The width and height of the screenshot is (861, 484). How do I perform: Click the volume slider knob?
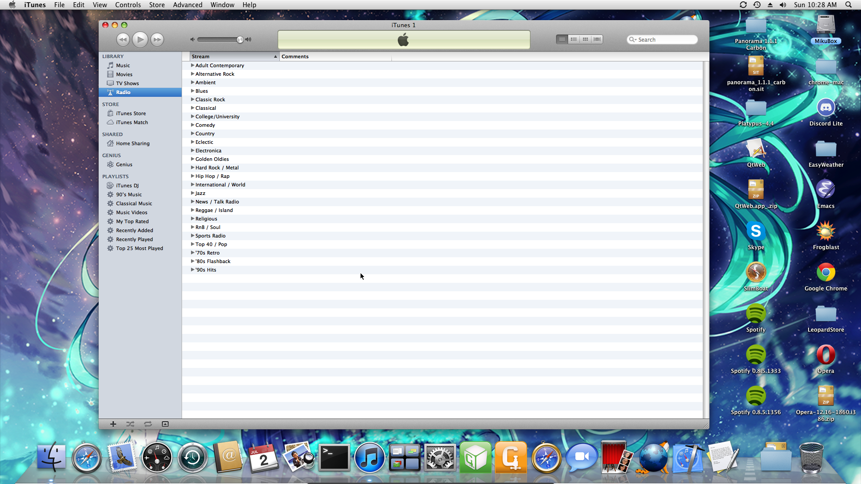[x=240, y=39]
